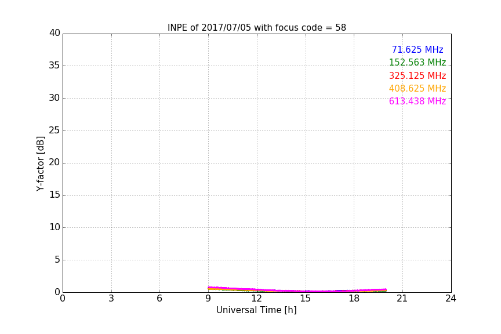Click y-axis tick value 35
This screenshot has width=501, height=334.
[x=55, y=66]
